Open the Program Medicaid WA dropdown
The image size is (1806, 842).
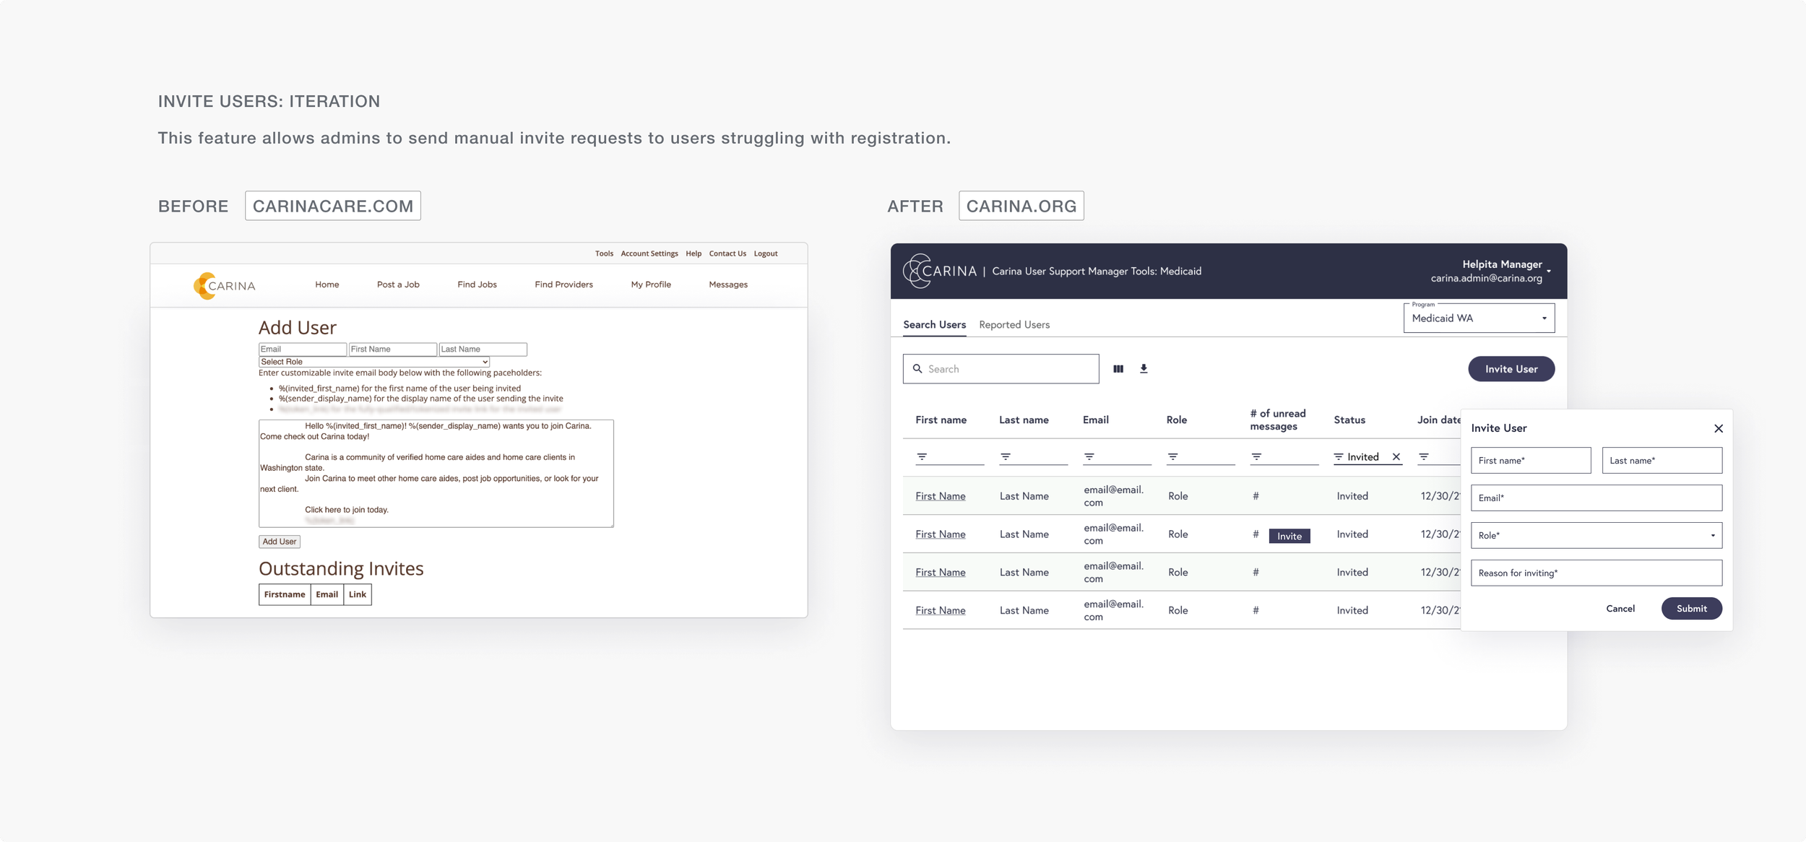tap(1479, 318)
